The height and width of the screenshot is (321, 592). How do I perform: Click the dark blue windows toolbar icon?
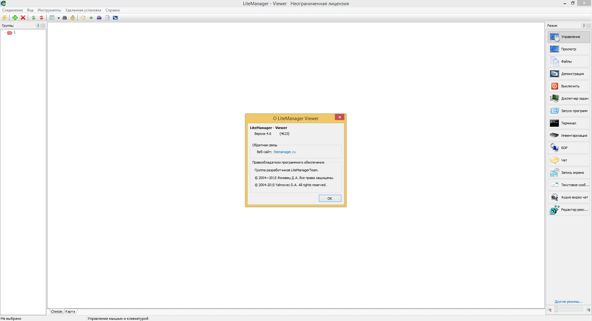point(115,18)
